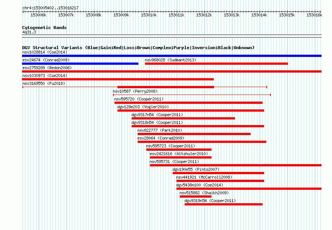The height and width of the screenshot is (230, 332).
Task: Click the 153007k ruler tick label
Action: pos(66,15)
